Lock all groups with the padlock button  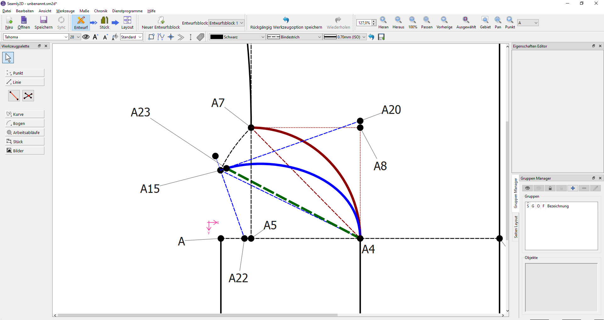tap(550, 188)
